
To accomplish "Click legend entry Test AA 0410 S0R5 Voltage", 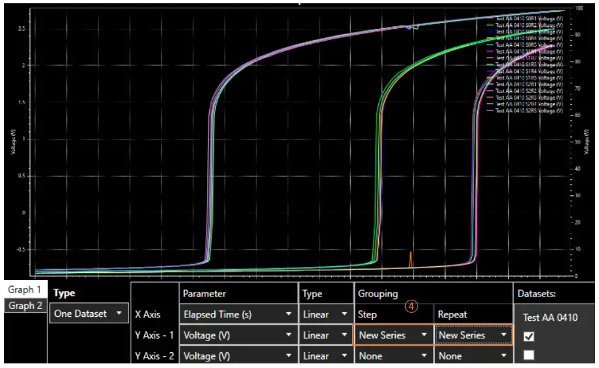I will click(529, 45).
